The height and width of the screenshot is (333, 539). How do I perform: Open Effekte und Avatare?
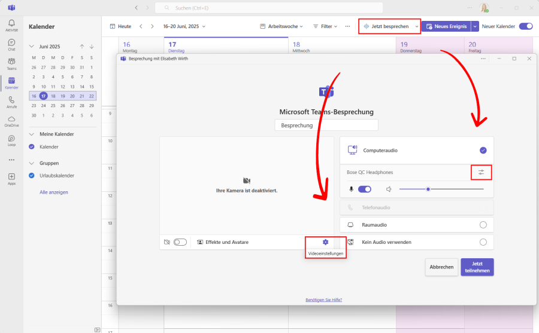(x=223, y=242)
